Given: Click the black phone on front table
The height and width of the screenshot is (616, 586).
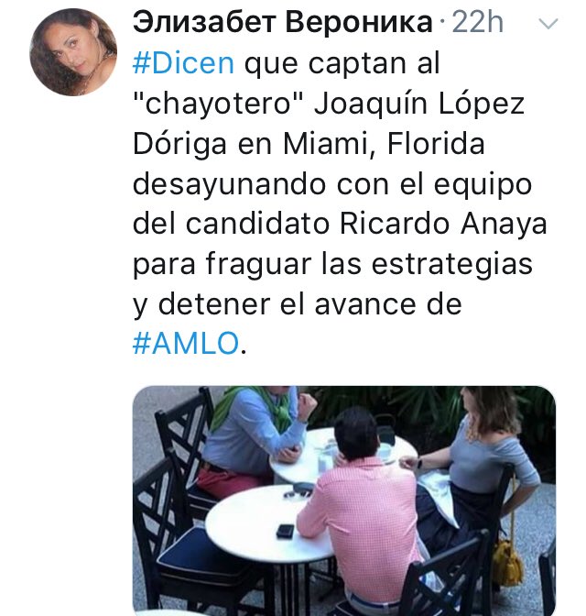Looking at the screenshot, I should coord(285,531).
